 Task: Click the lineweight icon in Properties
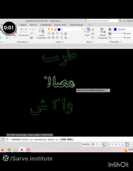coord(110,33)
